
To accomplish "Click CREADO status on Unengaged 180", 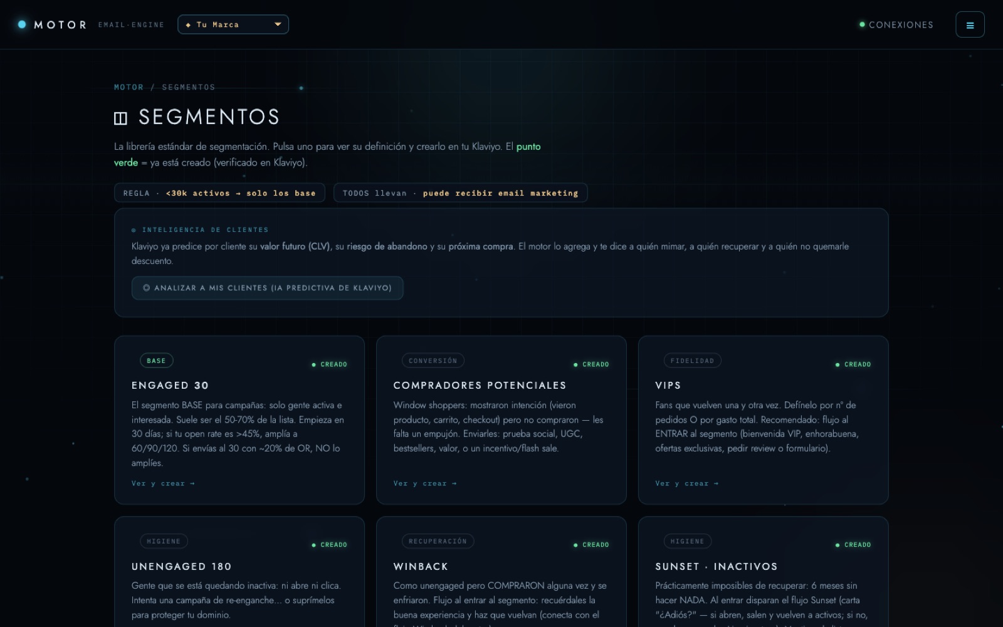I will [329, 545].
